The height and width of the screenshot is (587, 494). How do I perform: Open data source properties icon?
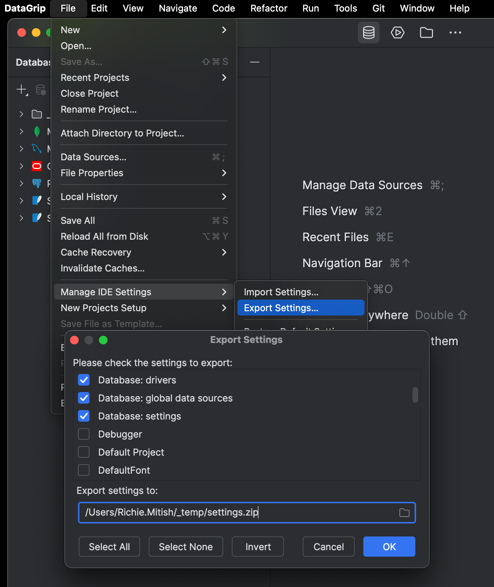point(41,90)
